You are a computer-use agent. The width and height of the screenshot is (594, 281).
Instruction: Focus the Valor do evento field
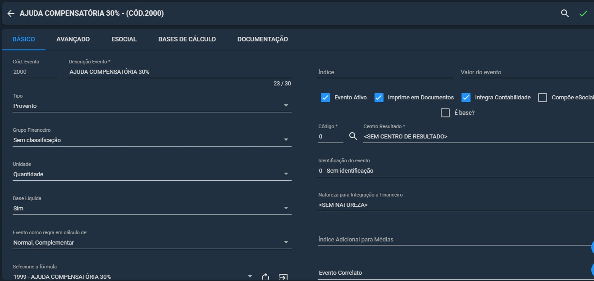point(527,72)
